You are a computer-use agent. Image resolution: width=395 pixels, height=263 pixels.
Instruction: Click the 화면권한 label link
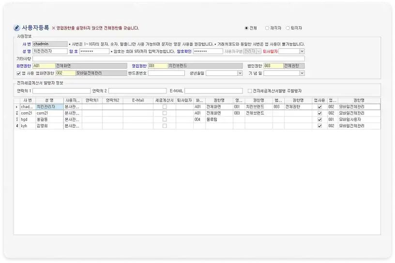click(x=24, y=66)
